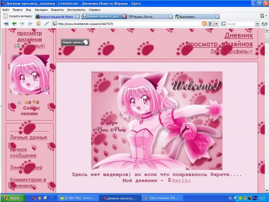
Task: Click the в друзья add-friend link
Action: click(x=32, y=46)
